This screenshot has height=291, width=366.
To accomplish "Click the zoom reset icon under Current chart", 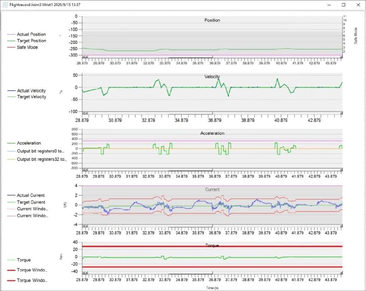I will point(84,226).
